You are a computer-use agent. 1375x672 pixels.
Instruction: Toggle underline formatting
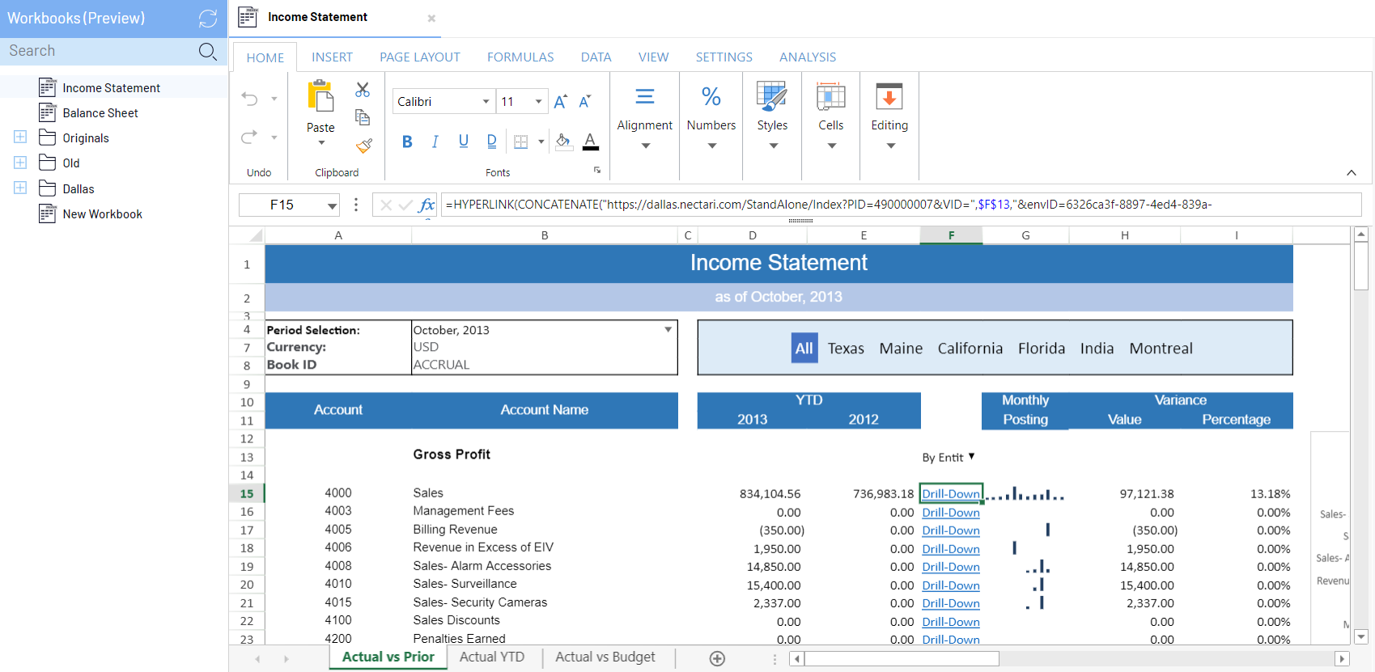pos(463,142)
